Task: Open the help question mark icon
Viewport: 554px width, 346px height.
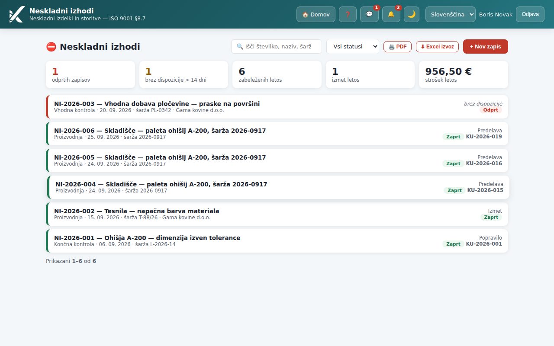Action: pyautogui.click(x=348, y=14)
